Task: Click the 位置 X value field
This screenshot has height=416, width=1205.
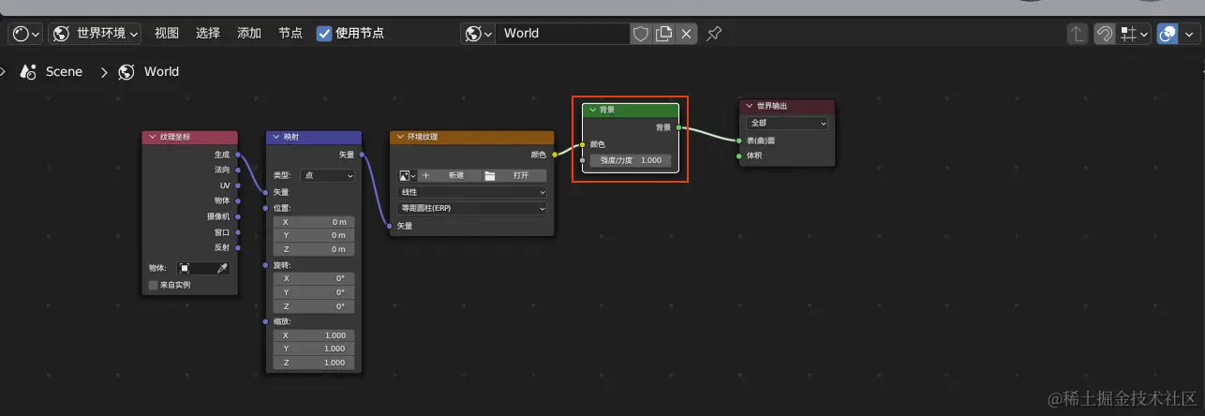Action: point(313,222)
